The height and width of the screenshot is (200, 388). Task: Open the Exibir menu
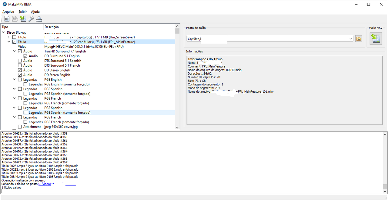22,12
